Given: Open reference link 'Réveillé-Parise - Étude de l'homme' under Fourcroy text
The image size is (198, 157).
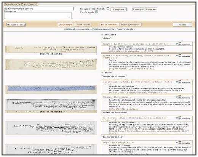Looking at the screenshot, I should pos(149,132).
